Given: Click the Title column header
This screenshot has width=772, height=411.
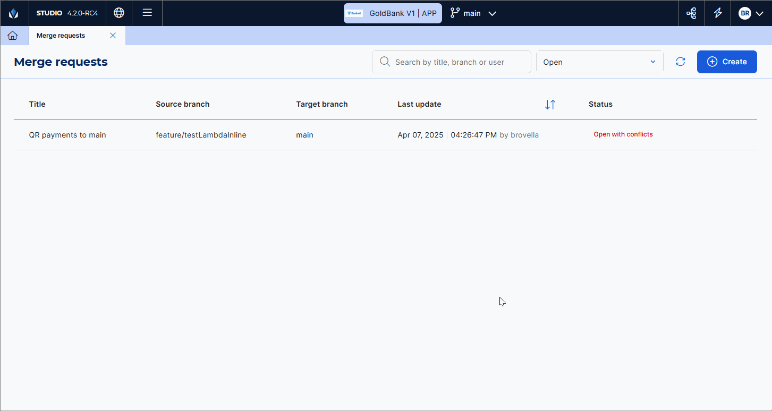Looking at the screenshot, I should point(37,104).
